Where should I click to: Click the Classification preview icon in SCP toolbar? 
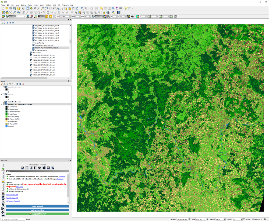105,16
